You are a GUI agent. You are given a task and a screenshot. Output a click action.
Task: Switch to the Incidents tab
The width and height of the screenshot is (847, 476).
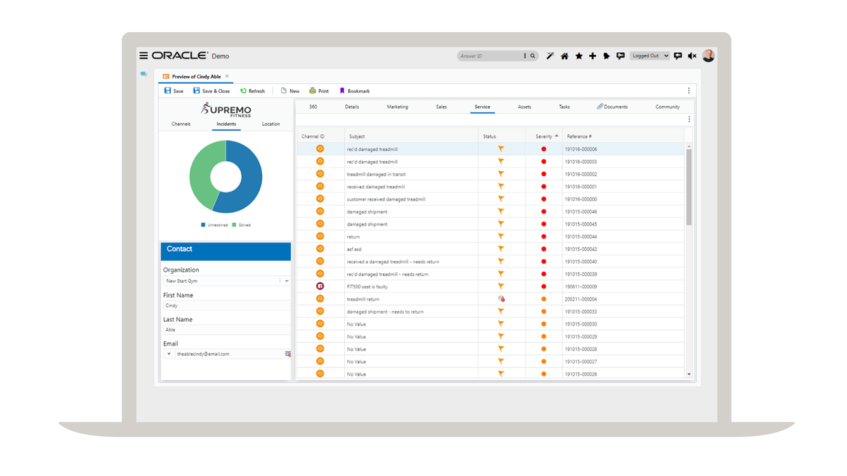226,124
